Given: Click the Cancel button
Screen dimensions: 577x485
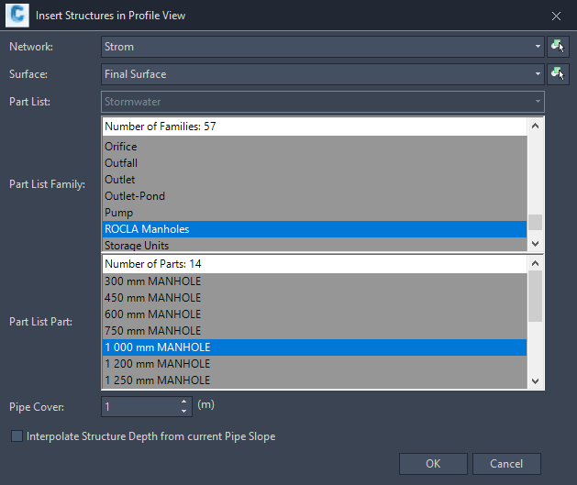Looking at the screenshot, I should pyautogui.click(x=506, y=464).
